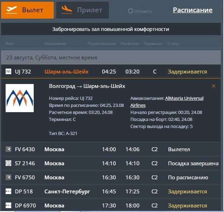Click the AlMasria airline logo thumbnail
The width and height of the screenshot is (224, 212).
click(x=20, y=98)
